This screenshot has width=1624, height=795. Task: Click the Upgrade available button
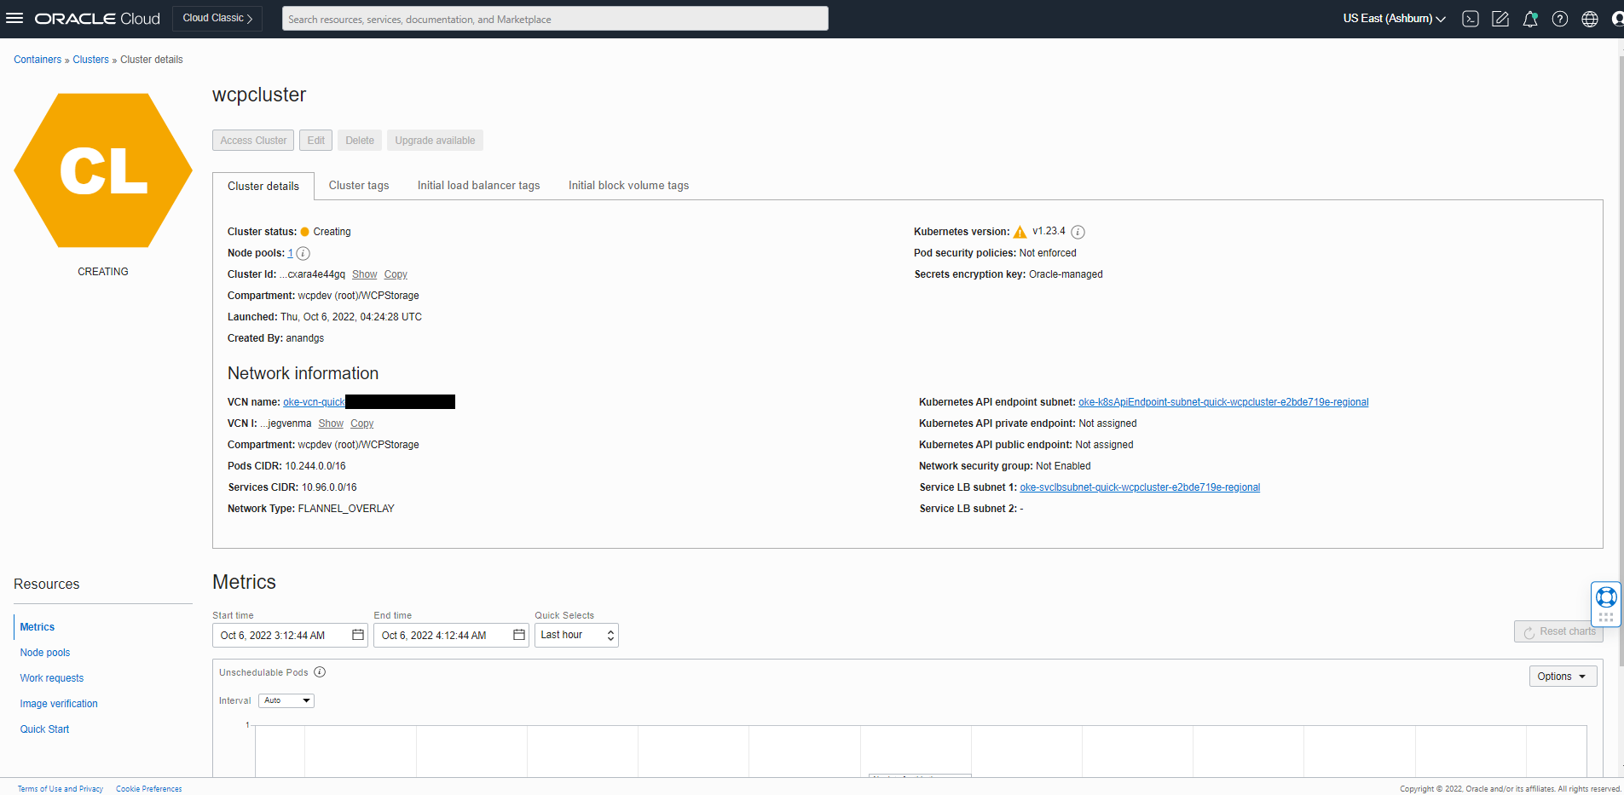click(x=435, y=141)
